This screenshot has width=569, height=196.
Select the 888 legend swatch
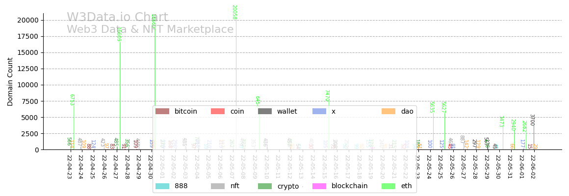[x=162, y=186]
